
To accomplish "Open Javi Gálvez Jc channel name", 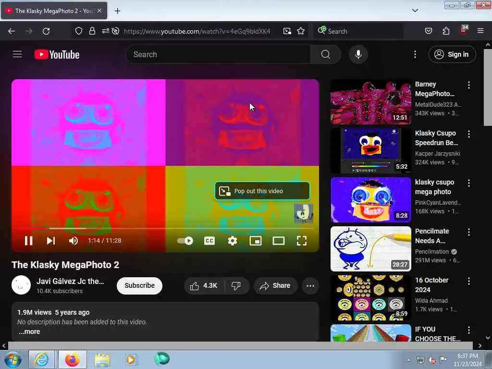I will coord(70,281).
